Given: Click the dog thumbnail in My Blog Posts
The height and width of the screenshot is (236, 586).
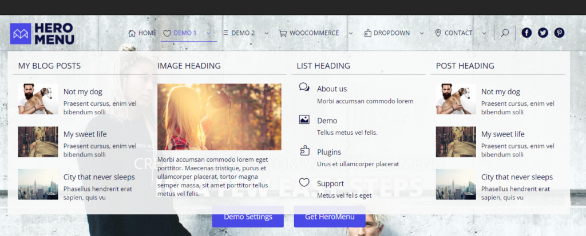Looking at the screenshot, I should coord(38,99).
